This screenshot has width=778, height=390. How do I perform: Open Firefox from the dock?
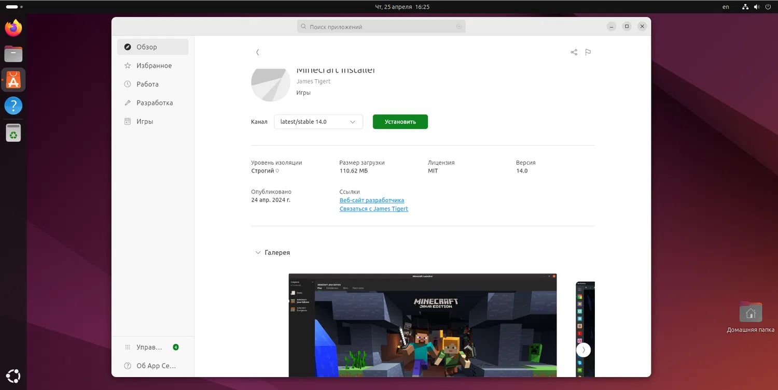pos(13,28)
